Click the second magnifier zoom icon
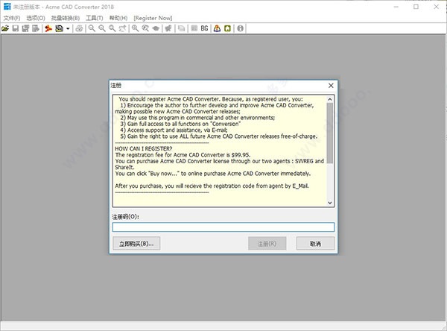 click(102, 28)
